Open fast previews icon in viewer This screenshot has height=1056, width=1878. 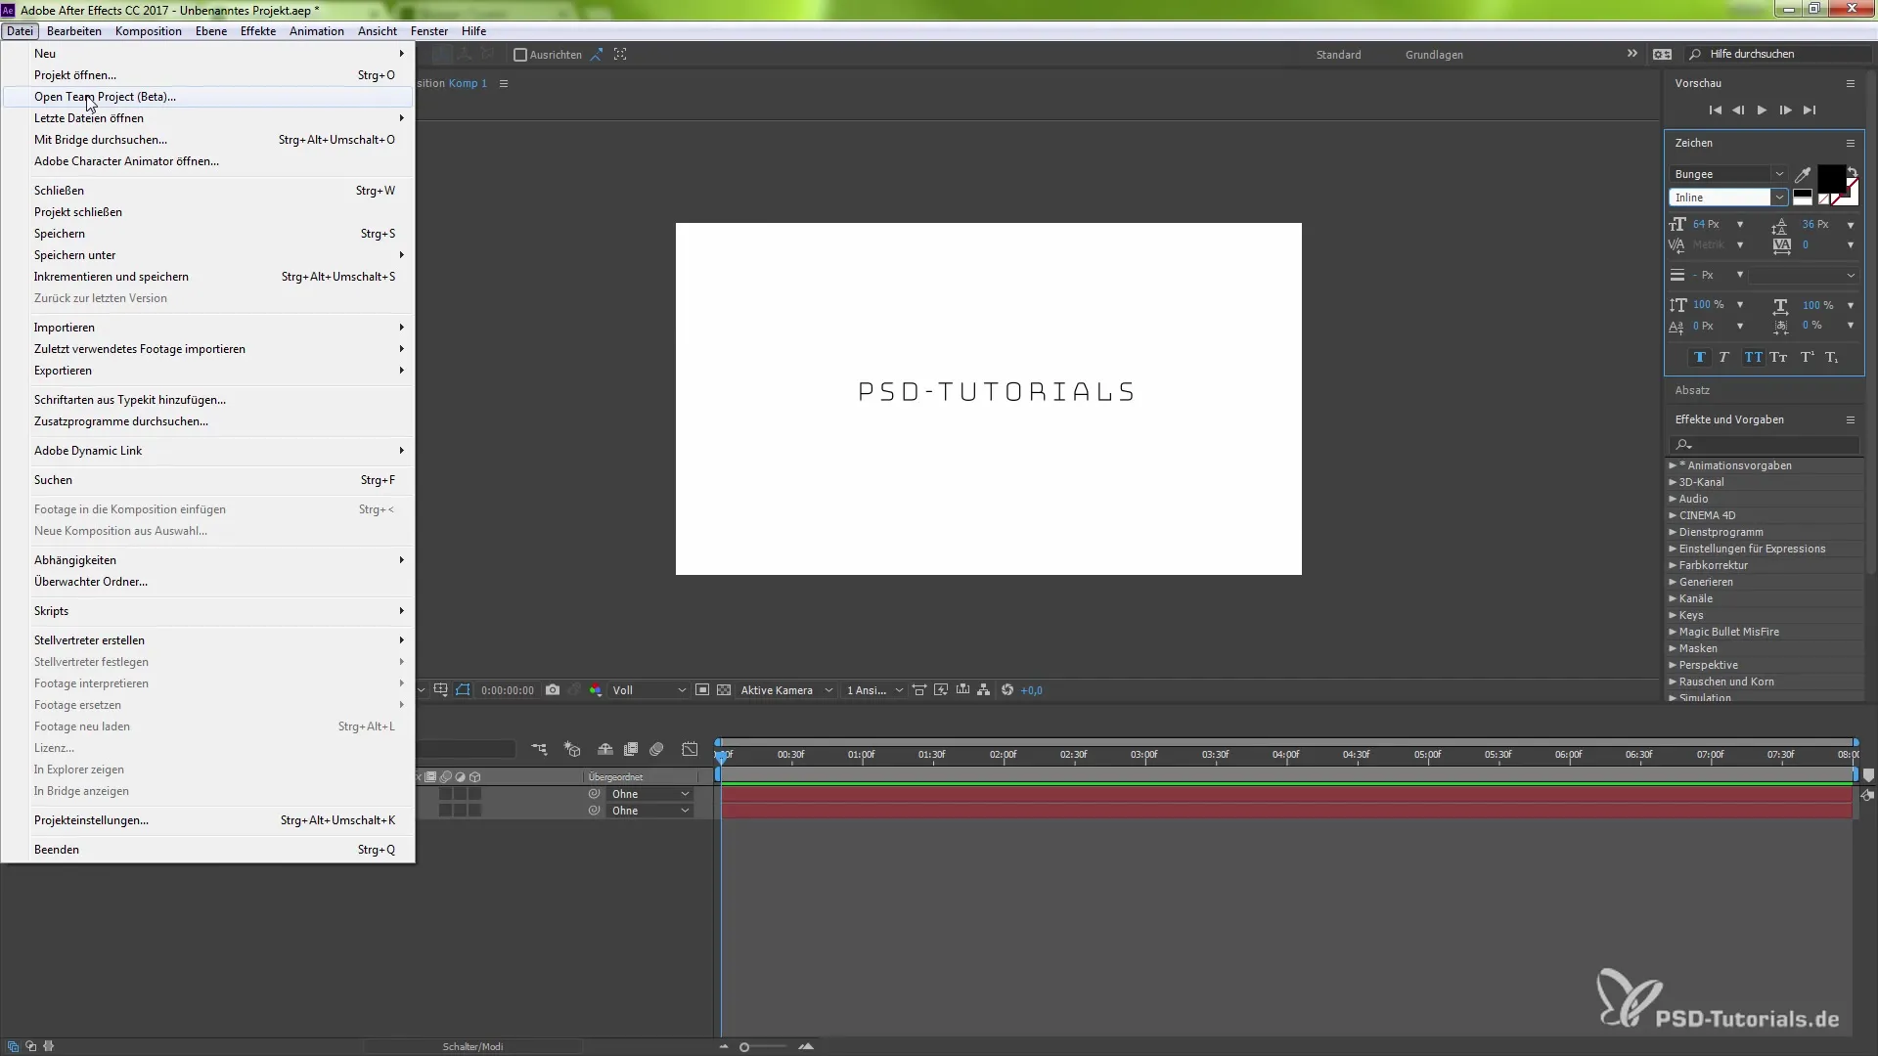click(x=941, y=690)
